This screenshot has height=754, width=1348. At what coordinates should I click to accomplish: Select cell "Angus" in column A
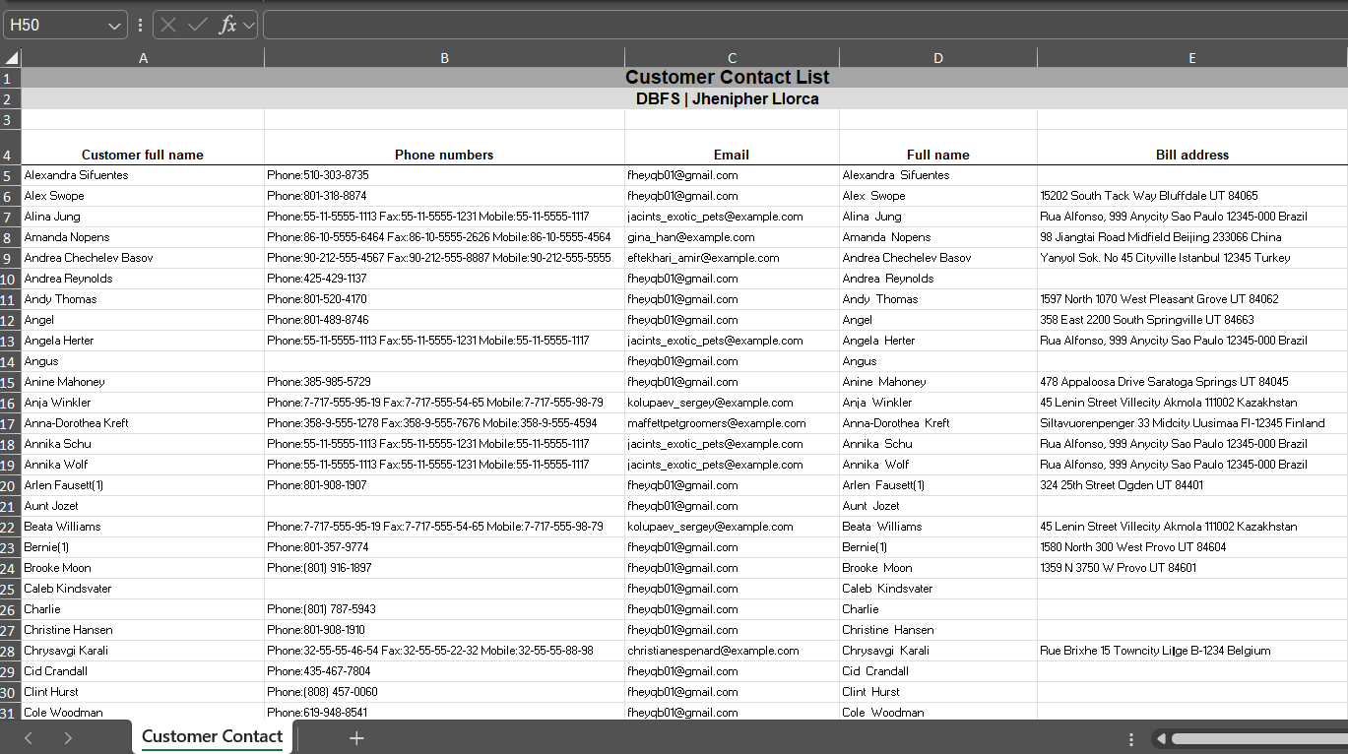(x=143, y=361)
